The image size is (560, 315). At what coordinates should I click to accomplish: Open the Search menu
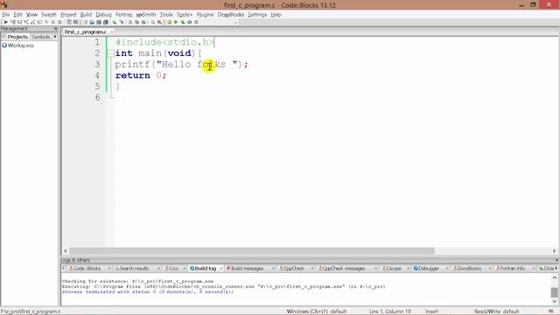tap(49, 15)
